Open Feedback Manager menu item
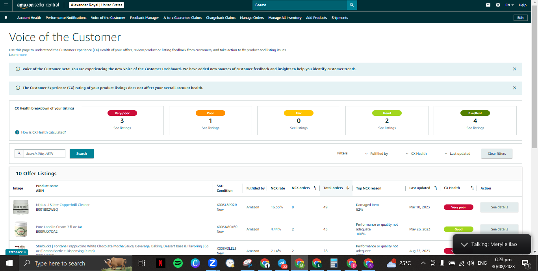The image size is (538, 271). tap(144, 18)
